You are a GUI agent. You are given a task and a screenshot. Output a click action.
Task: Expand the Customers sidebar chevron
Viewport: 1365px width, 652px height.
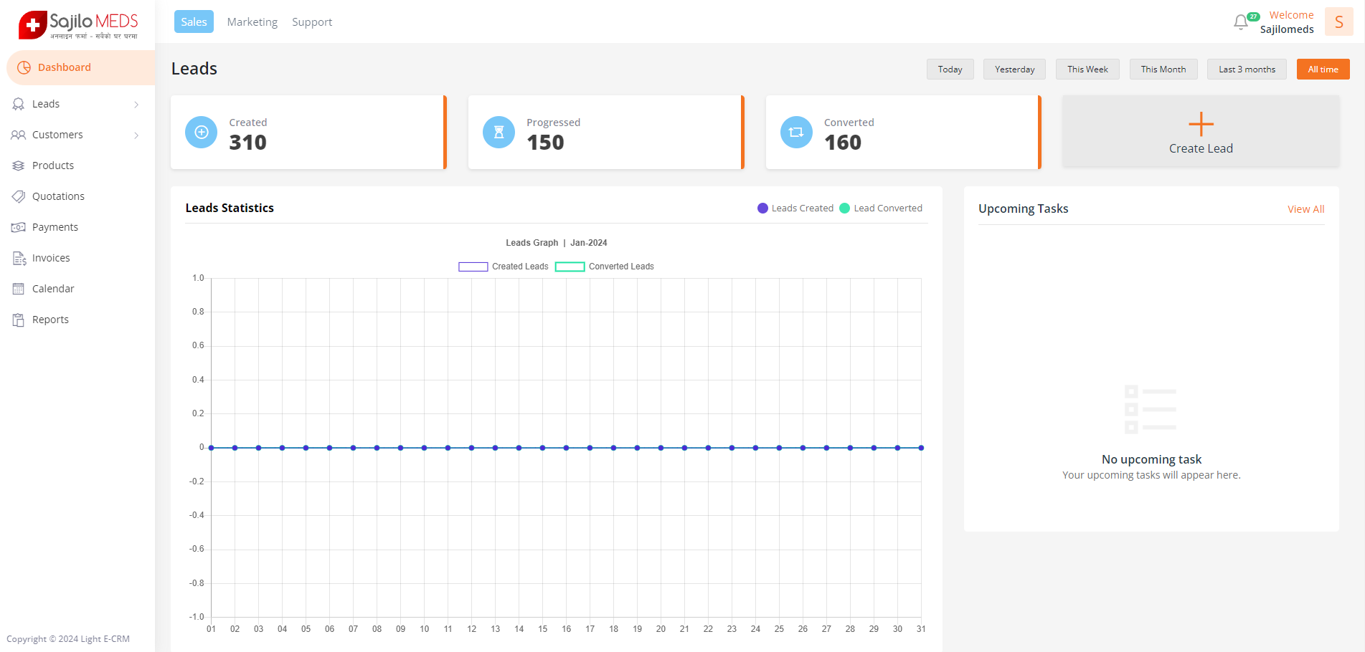coord(136,135)
